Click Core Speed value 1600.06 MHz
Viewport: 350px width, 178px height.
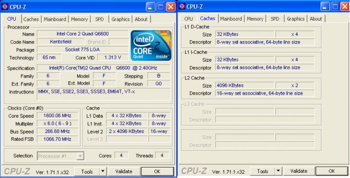[58, 116]
